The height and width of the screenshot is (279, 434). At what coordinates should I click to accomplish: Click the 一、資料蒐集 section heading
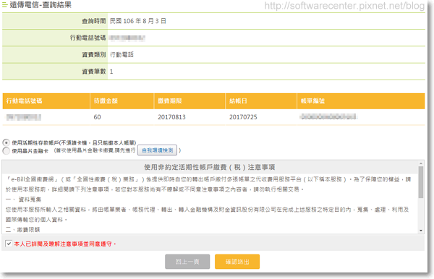(x=23, y=199)
